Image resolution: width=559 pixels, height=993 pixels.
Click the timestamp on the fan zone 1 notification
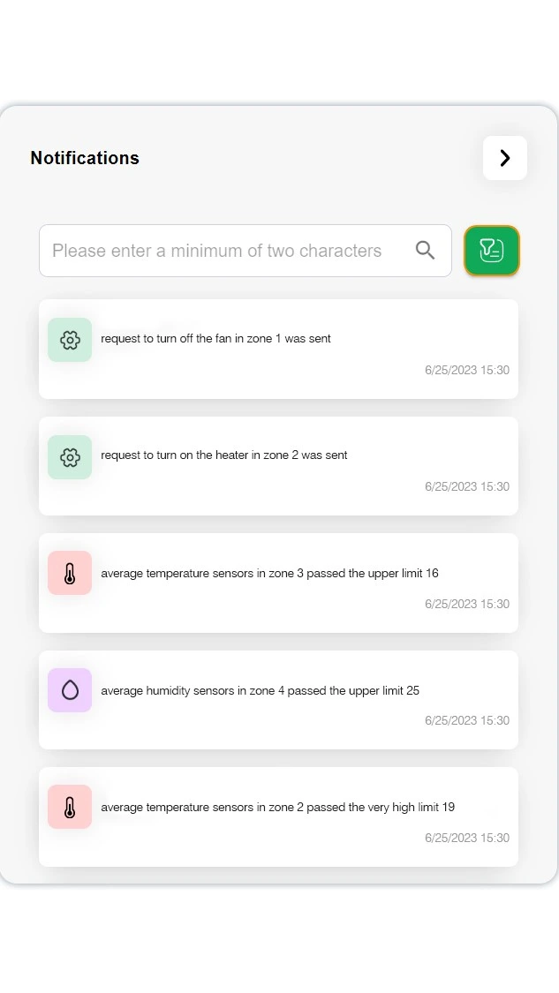pyautogui.click(x=466, y=371)
